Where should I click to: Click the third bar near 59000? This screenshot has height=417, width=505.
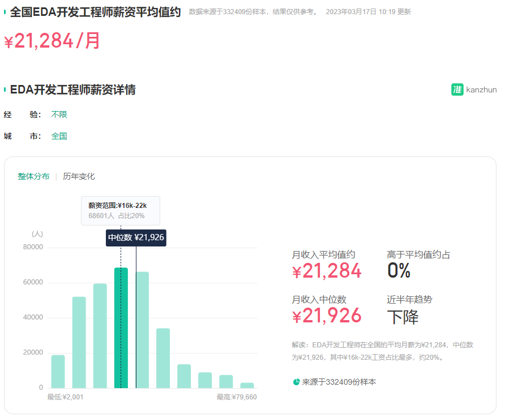pyautogui.click(x=100, y=336)
